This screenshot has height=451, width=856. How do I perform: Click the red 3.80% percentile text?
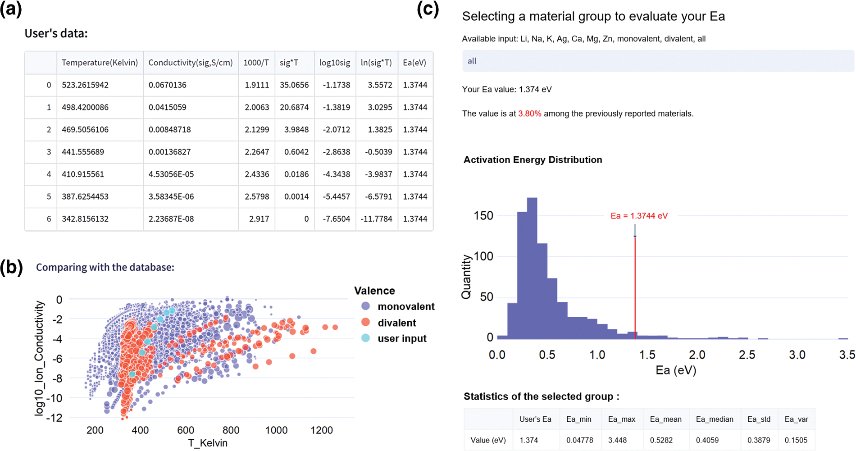tap(529, 114)
